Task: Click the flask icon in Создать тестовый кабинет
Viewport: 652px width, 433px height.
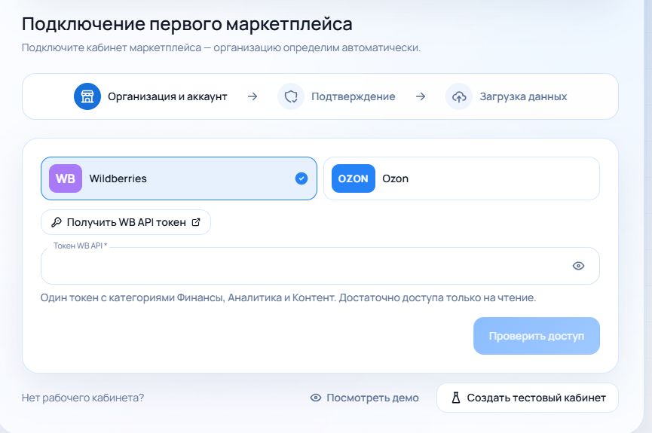Action: pos(456,398)
